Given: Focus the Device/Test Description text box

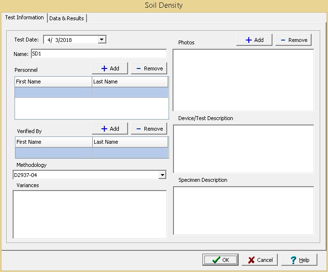Looking at the screenshot, I should (243, 149).
